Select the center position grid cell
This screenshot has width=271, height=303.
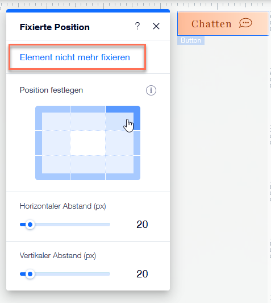tap(87, 143)
